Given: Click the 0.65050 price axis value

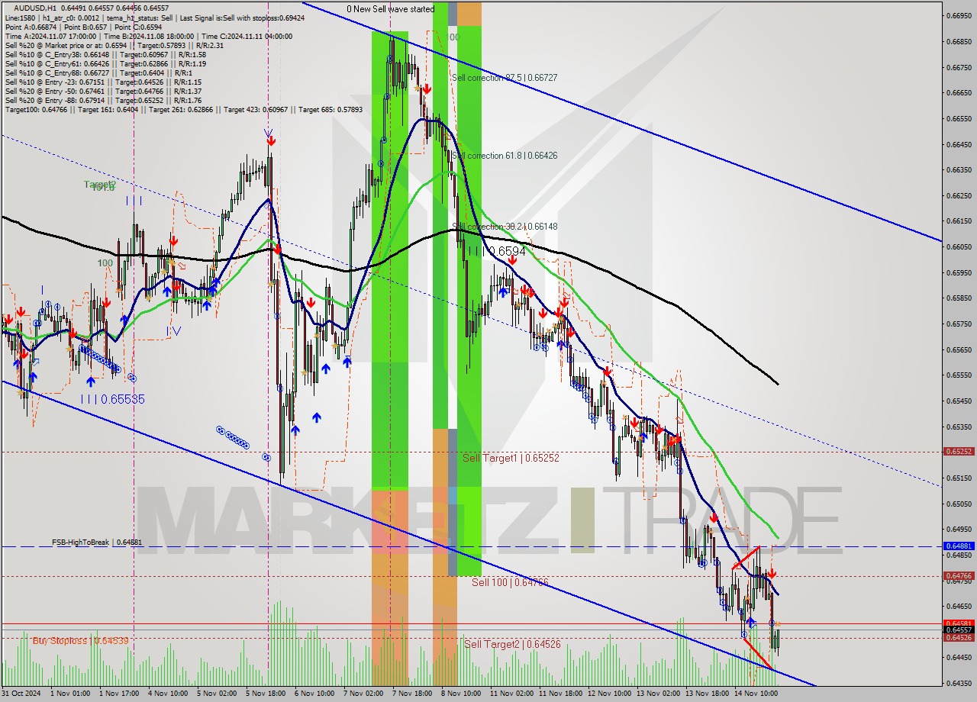Looking at the screenshot, I should [x=959, y=504].
